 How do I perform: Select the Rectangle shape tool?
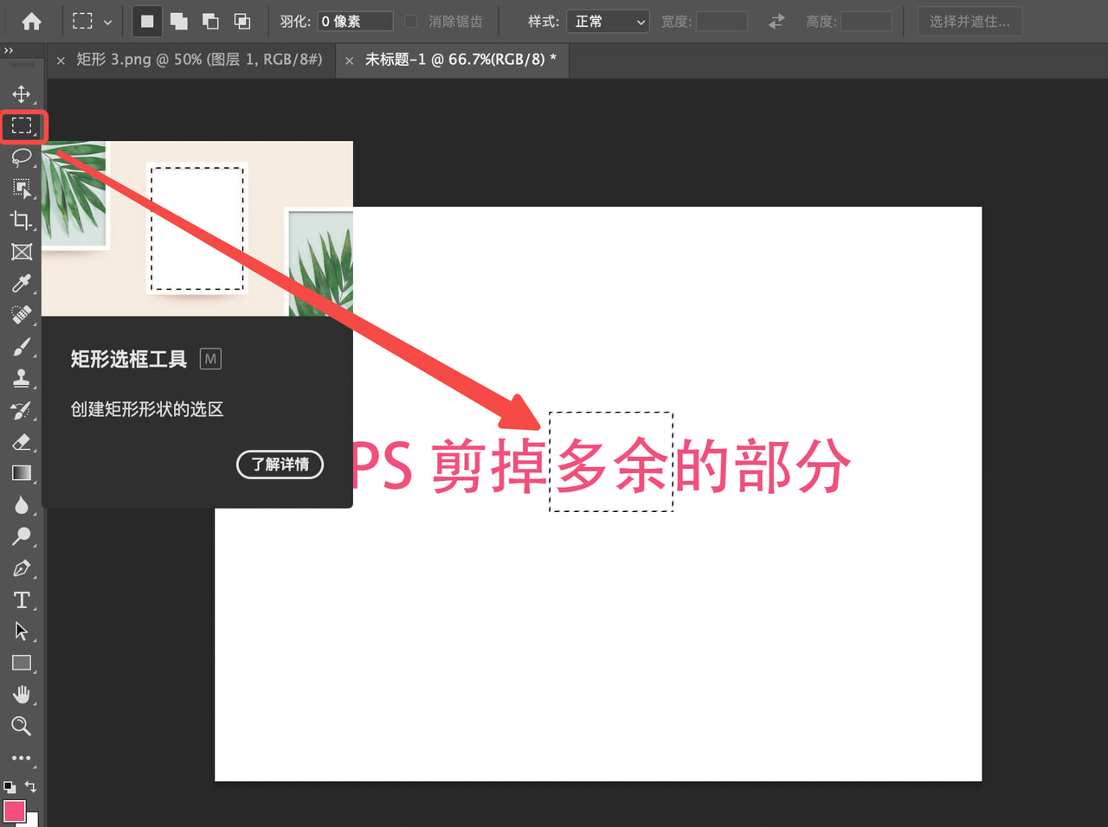tap(22, 664)
